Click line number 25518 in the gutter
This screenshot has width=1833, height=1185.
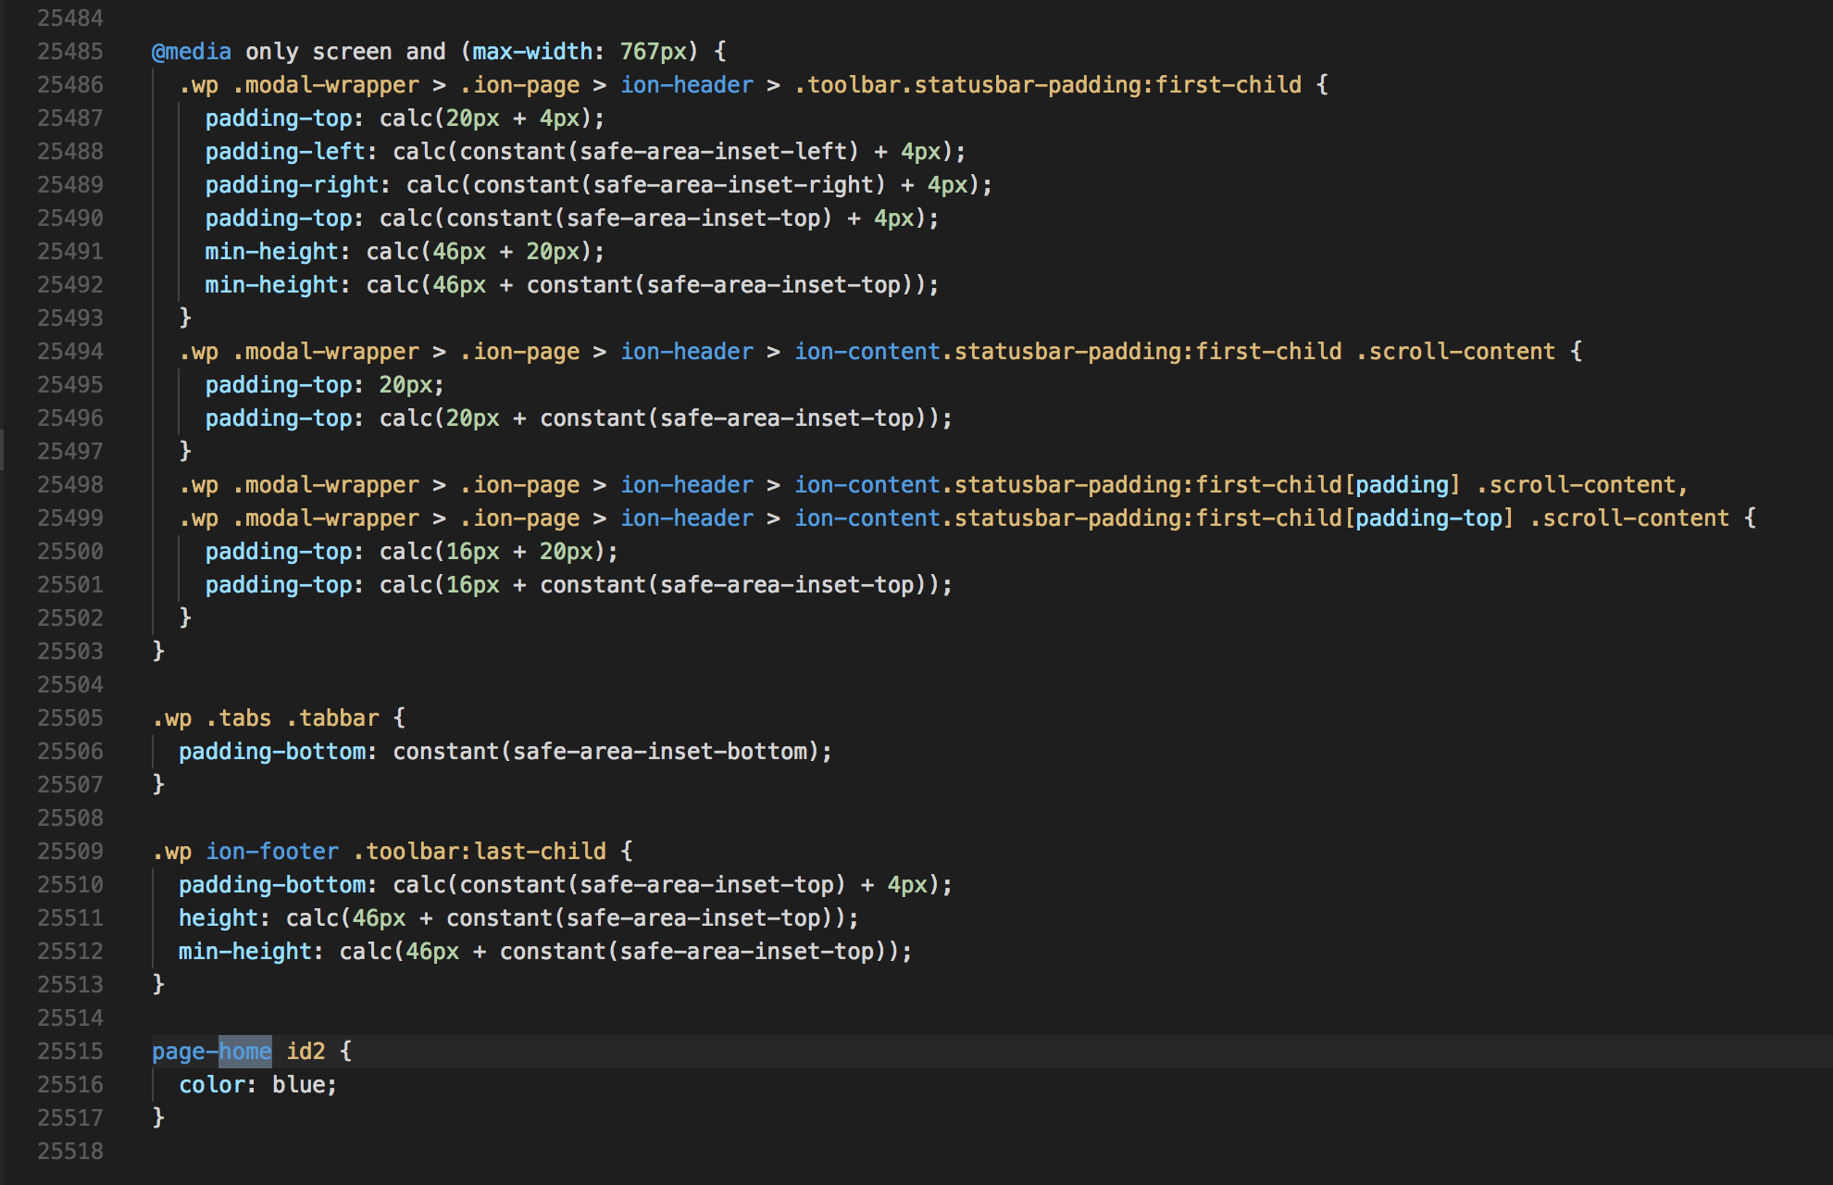tap(70, 1152)
